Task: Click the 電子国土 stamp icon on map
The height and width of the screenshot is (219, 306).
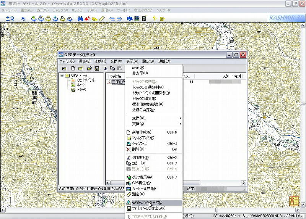Action: 294,201
